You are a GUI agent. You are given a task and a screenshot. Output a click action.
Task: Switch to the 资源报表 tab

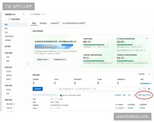pos(43,23)
